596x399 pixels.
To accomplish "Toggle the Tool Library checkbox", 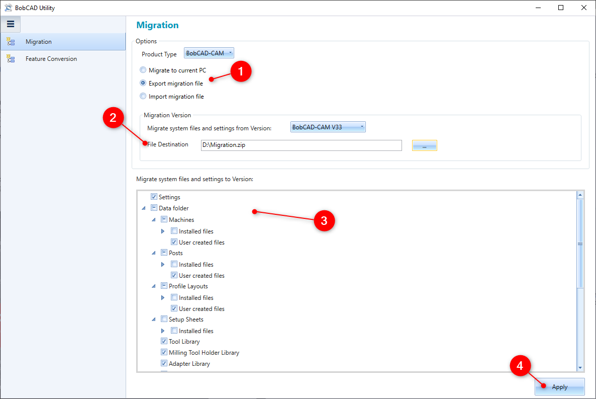I will click(x=164, y=341).
